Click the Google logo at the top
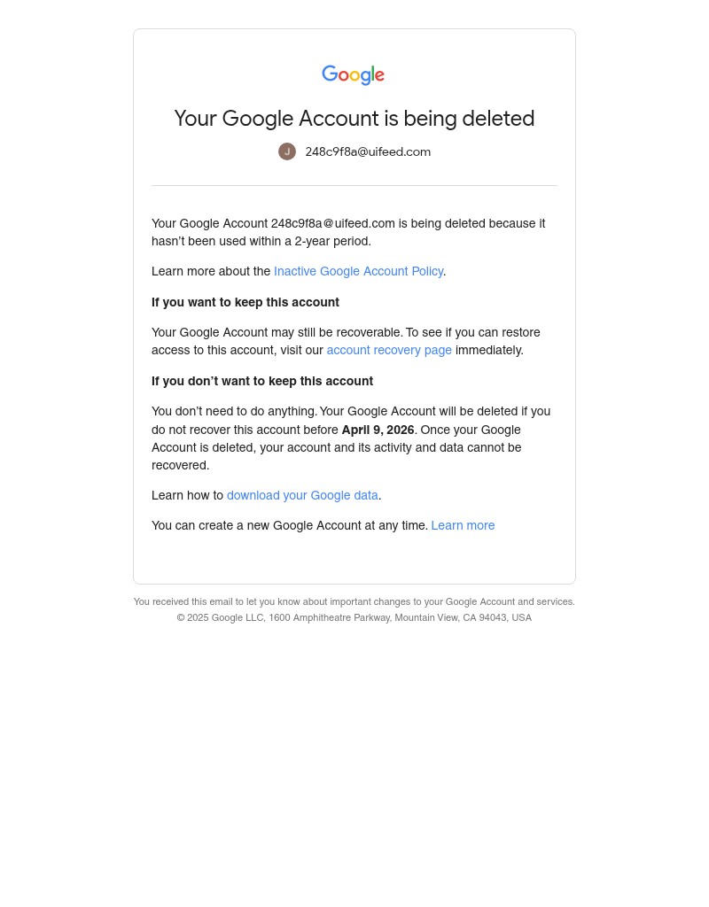709x907 pixels. [353, 75]
